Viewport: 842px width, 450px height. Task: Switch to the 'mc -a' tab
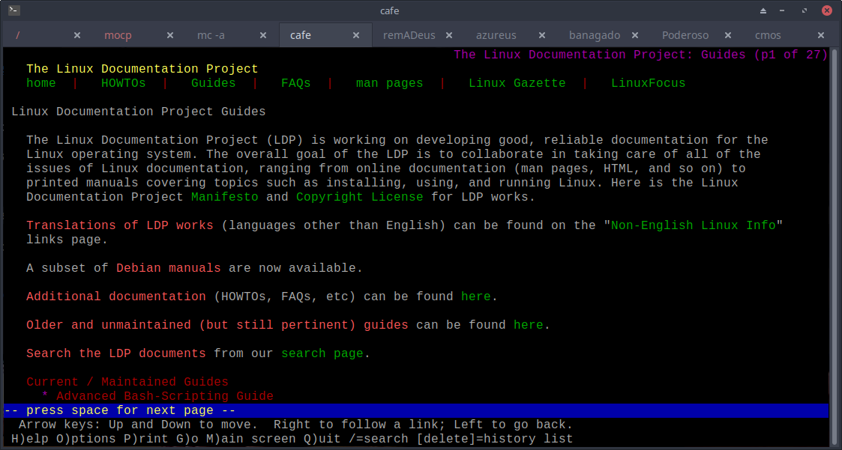coord(233,35)
